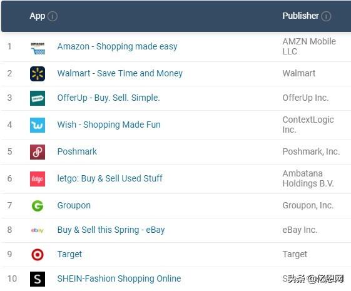Click the Target bullseye icon
Viewport: 351px width, 291px height.
(38, 255)
